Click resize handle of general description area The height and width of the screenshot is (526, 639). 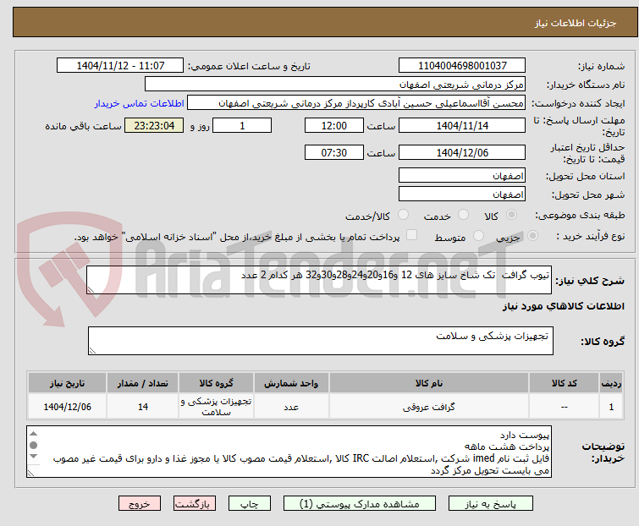point(91,290)
